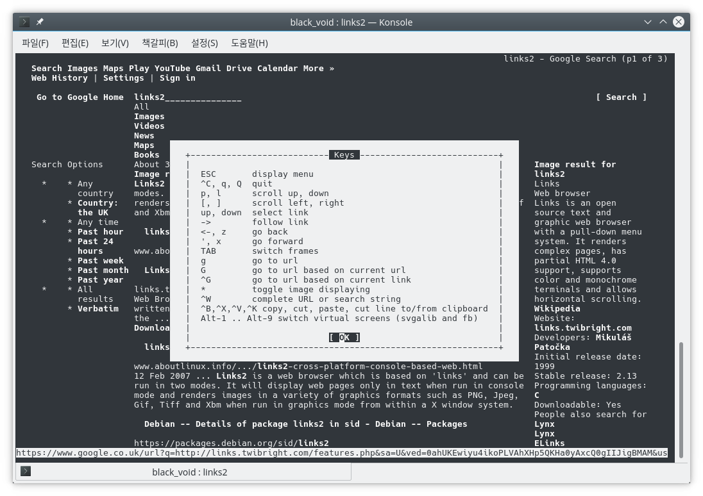Viewport: 703px width, 496px height.
Task: Open the Calendar link
Action: [x=278, y=68]
